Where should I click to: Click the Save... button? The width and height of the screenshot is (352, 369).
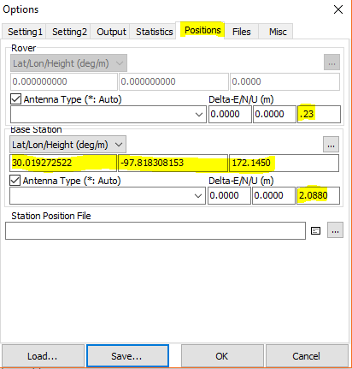[x=127, y=355]
